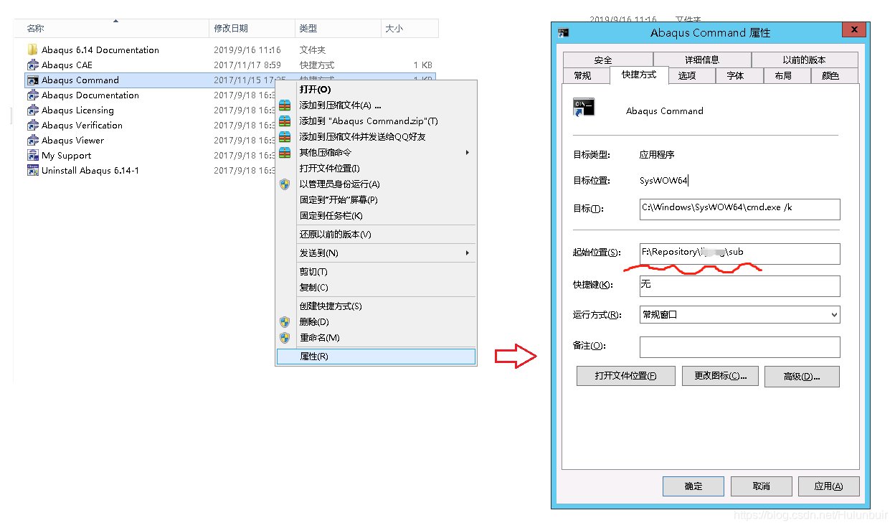Click the Abaqus Verification shortcut icon
895x528 pixels.
click(32, 125)
